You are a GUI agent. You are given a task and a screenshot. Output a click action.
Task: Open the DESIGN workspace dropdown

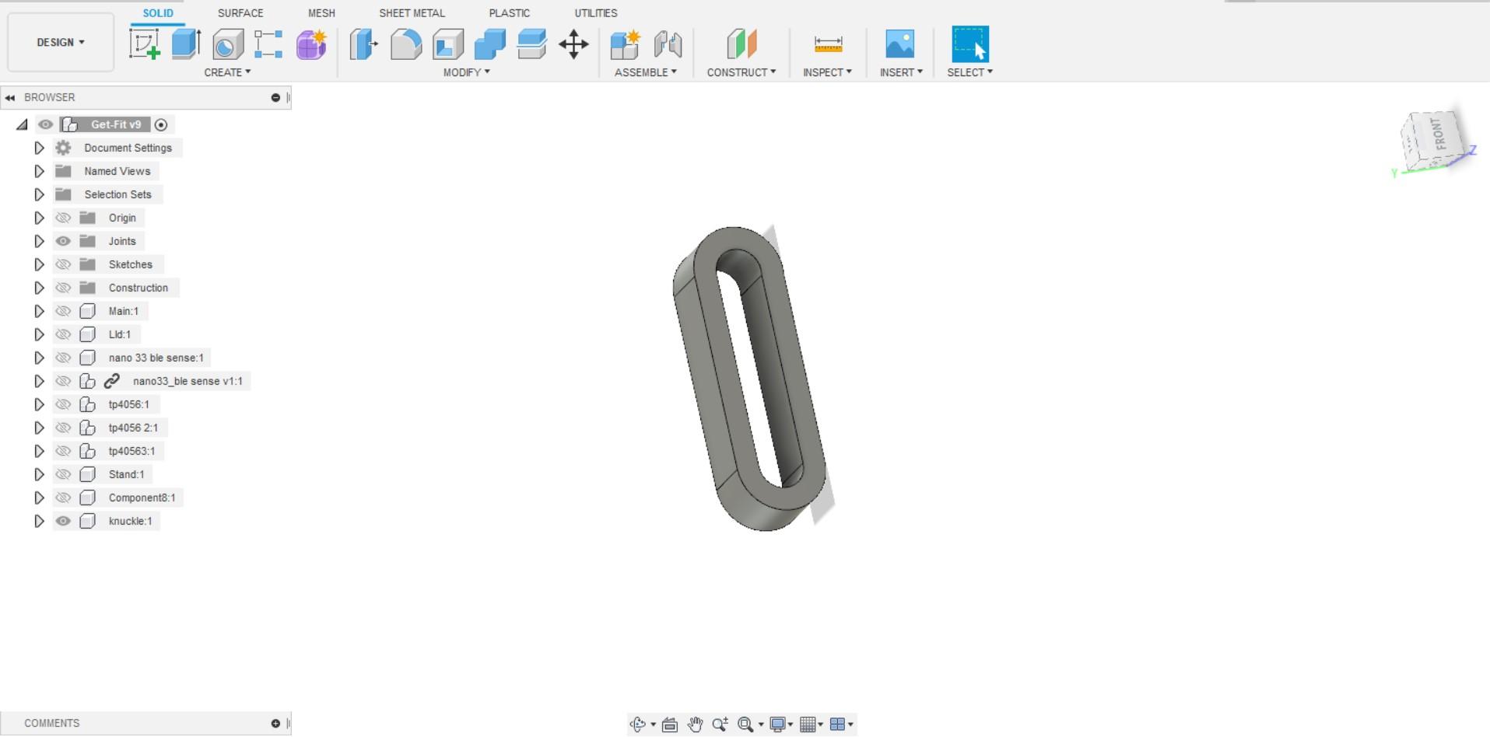point(61,42)
